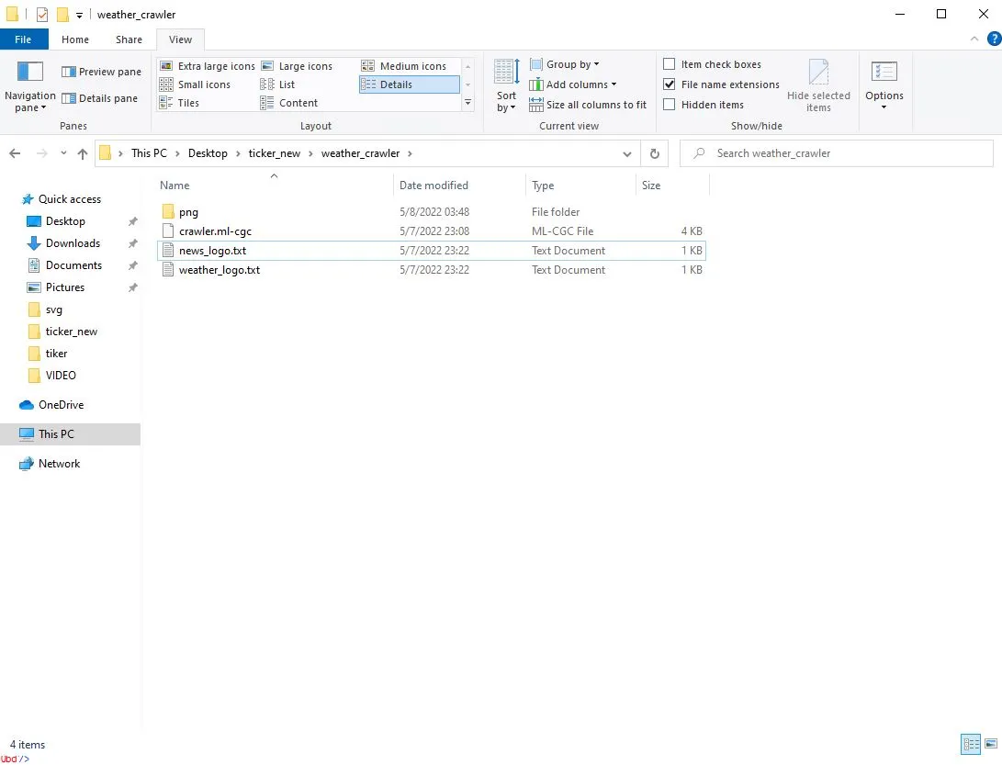Expand the Add columns dropdown
Image resolution: width=1002 pixels, height=765 pixels.
tap(572, 84)
